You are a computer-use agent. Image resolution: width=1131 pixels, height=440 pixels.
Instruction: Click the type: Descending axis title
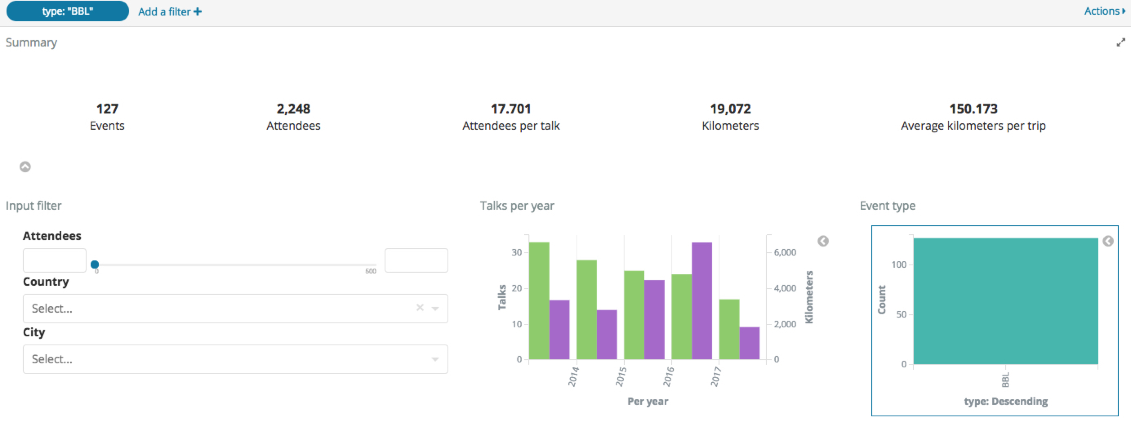click(x=1006, y=401)
